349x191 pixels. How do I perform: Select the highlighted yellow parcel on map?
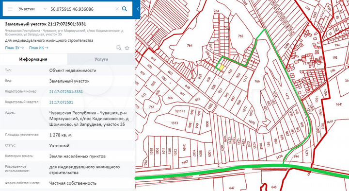(222, 68)
